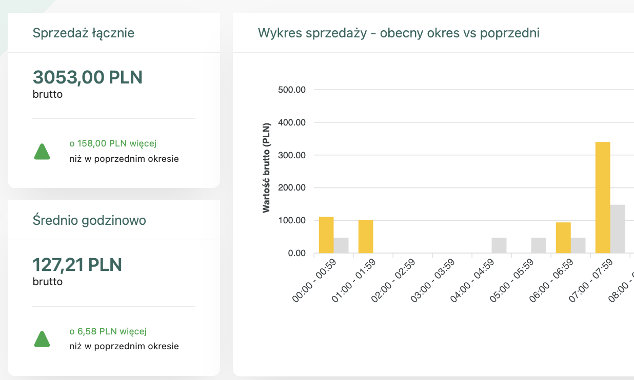Click 'o 158,00 PLN więcej' green text

(113, 143)
